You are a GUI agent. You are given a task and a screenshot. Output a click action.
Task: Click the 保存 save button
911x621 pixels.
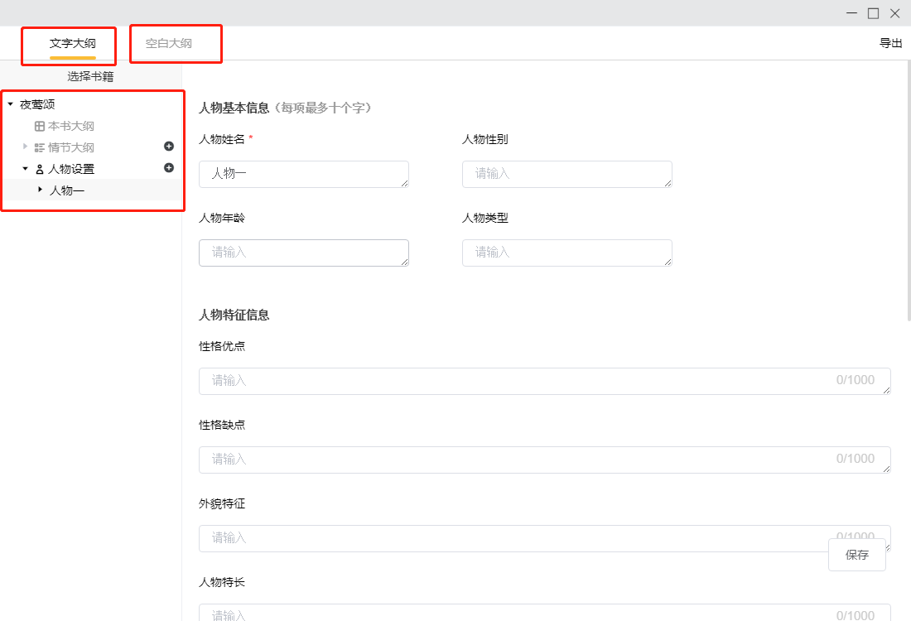pos(857,555)
